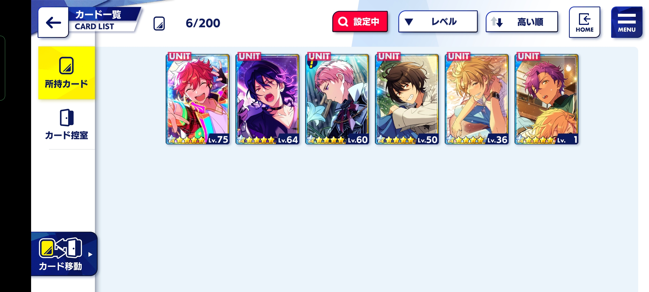Expand the small arrow on カード移動 panel
Screen dimensions: 649x292
click(90, 254)
